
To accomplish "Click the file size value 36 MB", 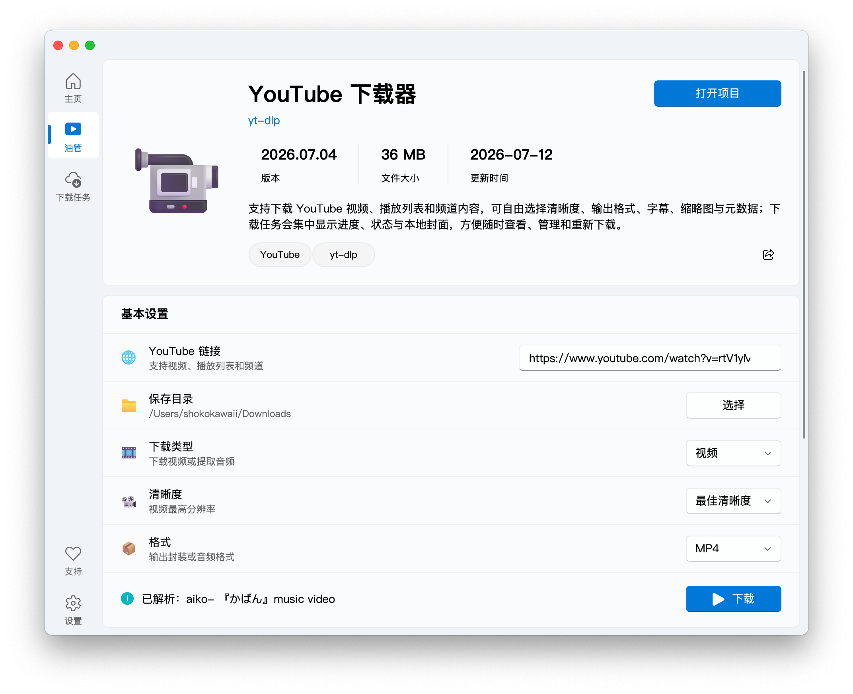I will pos(403,155).
